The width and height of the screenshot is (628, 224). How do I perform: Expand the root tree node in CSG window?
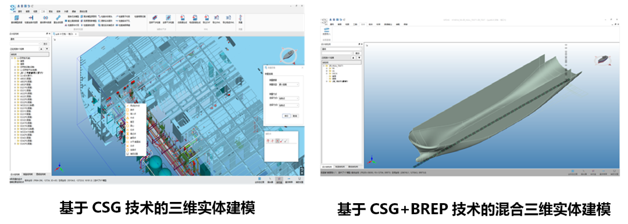12,59
